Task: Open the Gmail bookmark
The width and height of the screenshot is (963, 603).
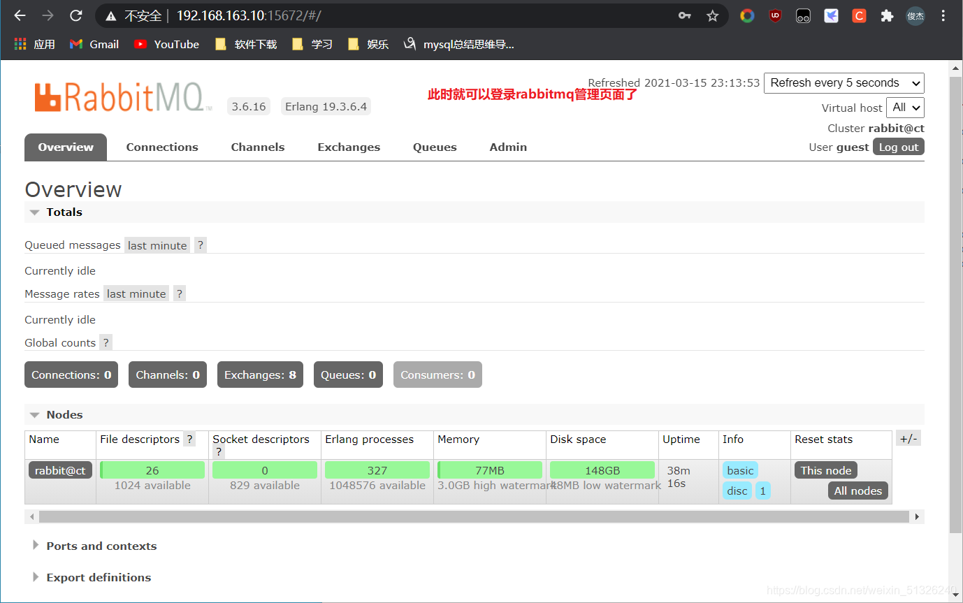Action: 94,44
